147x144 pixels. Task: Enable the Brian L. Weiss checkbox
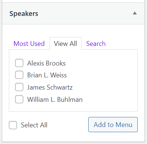(19, 75)
